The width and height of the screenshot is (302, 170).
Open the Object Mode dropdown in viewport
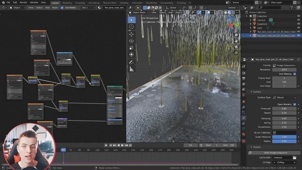click(x=139, y=13)
